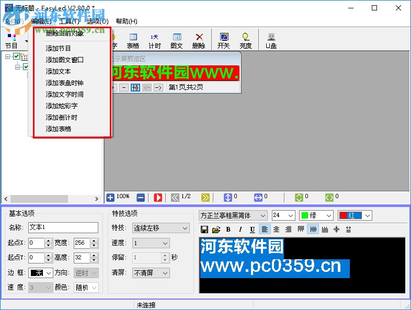Open the font name dropdown
This screenshot has height=310, width=411.
(262, 216)
